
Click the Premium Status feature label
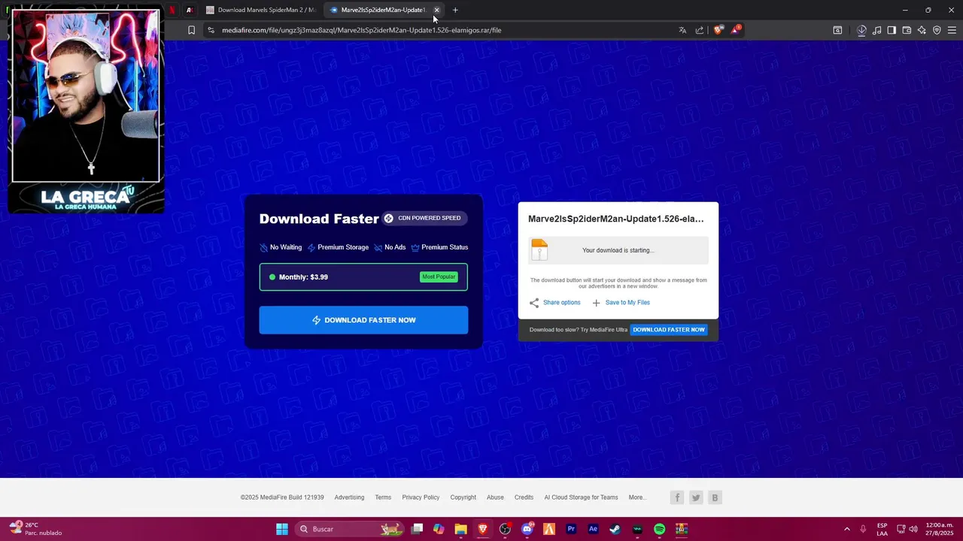point(439,247)
